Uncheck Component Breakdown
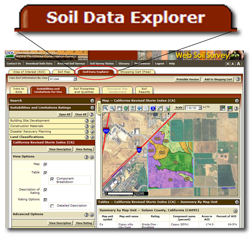 pyautogui.click(x=52, y=179)
